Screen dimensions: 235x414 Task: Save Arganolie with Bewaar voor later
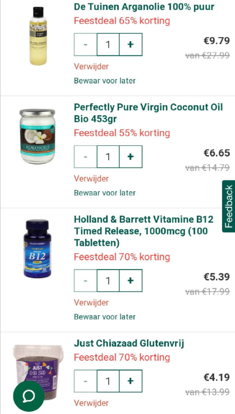pos(104,81)
